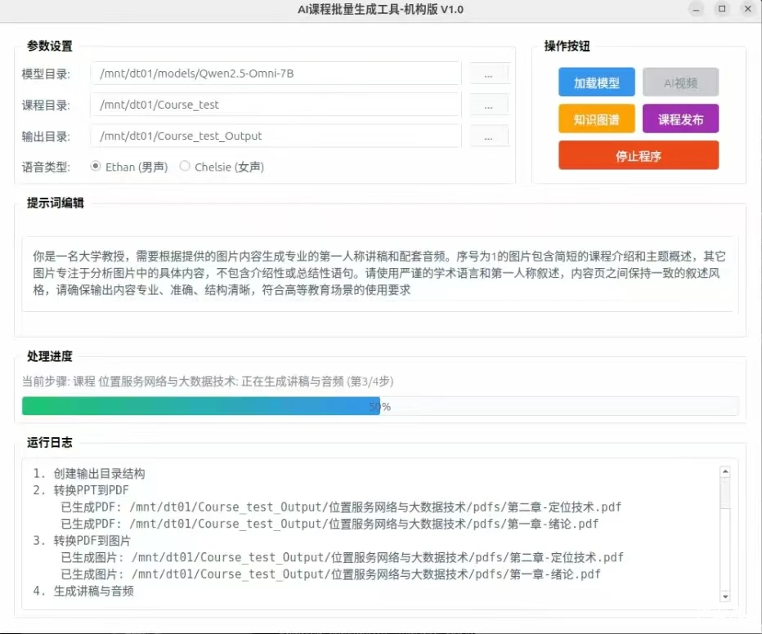Click the 已生成PDF 第二章-定位技术.pdf log line

(x=341, y=507)
